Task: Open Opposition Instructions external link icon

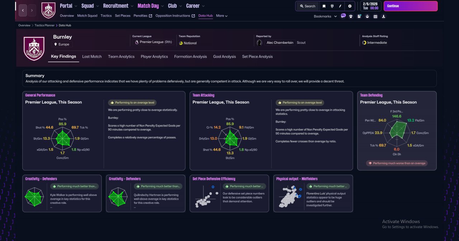Action: click(193, 16)
